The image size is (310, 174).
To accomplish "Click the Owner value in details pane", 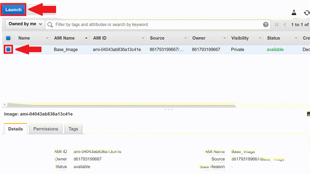I will [x=87, y=159].
